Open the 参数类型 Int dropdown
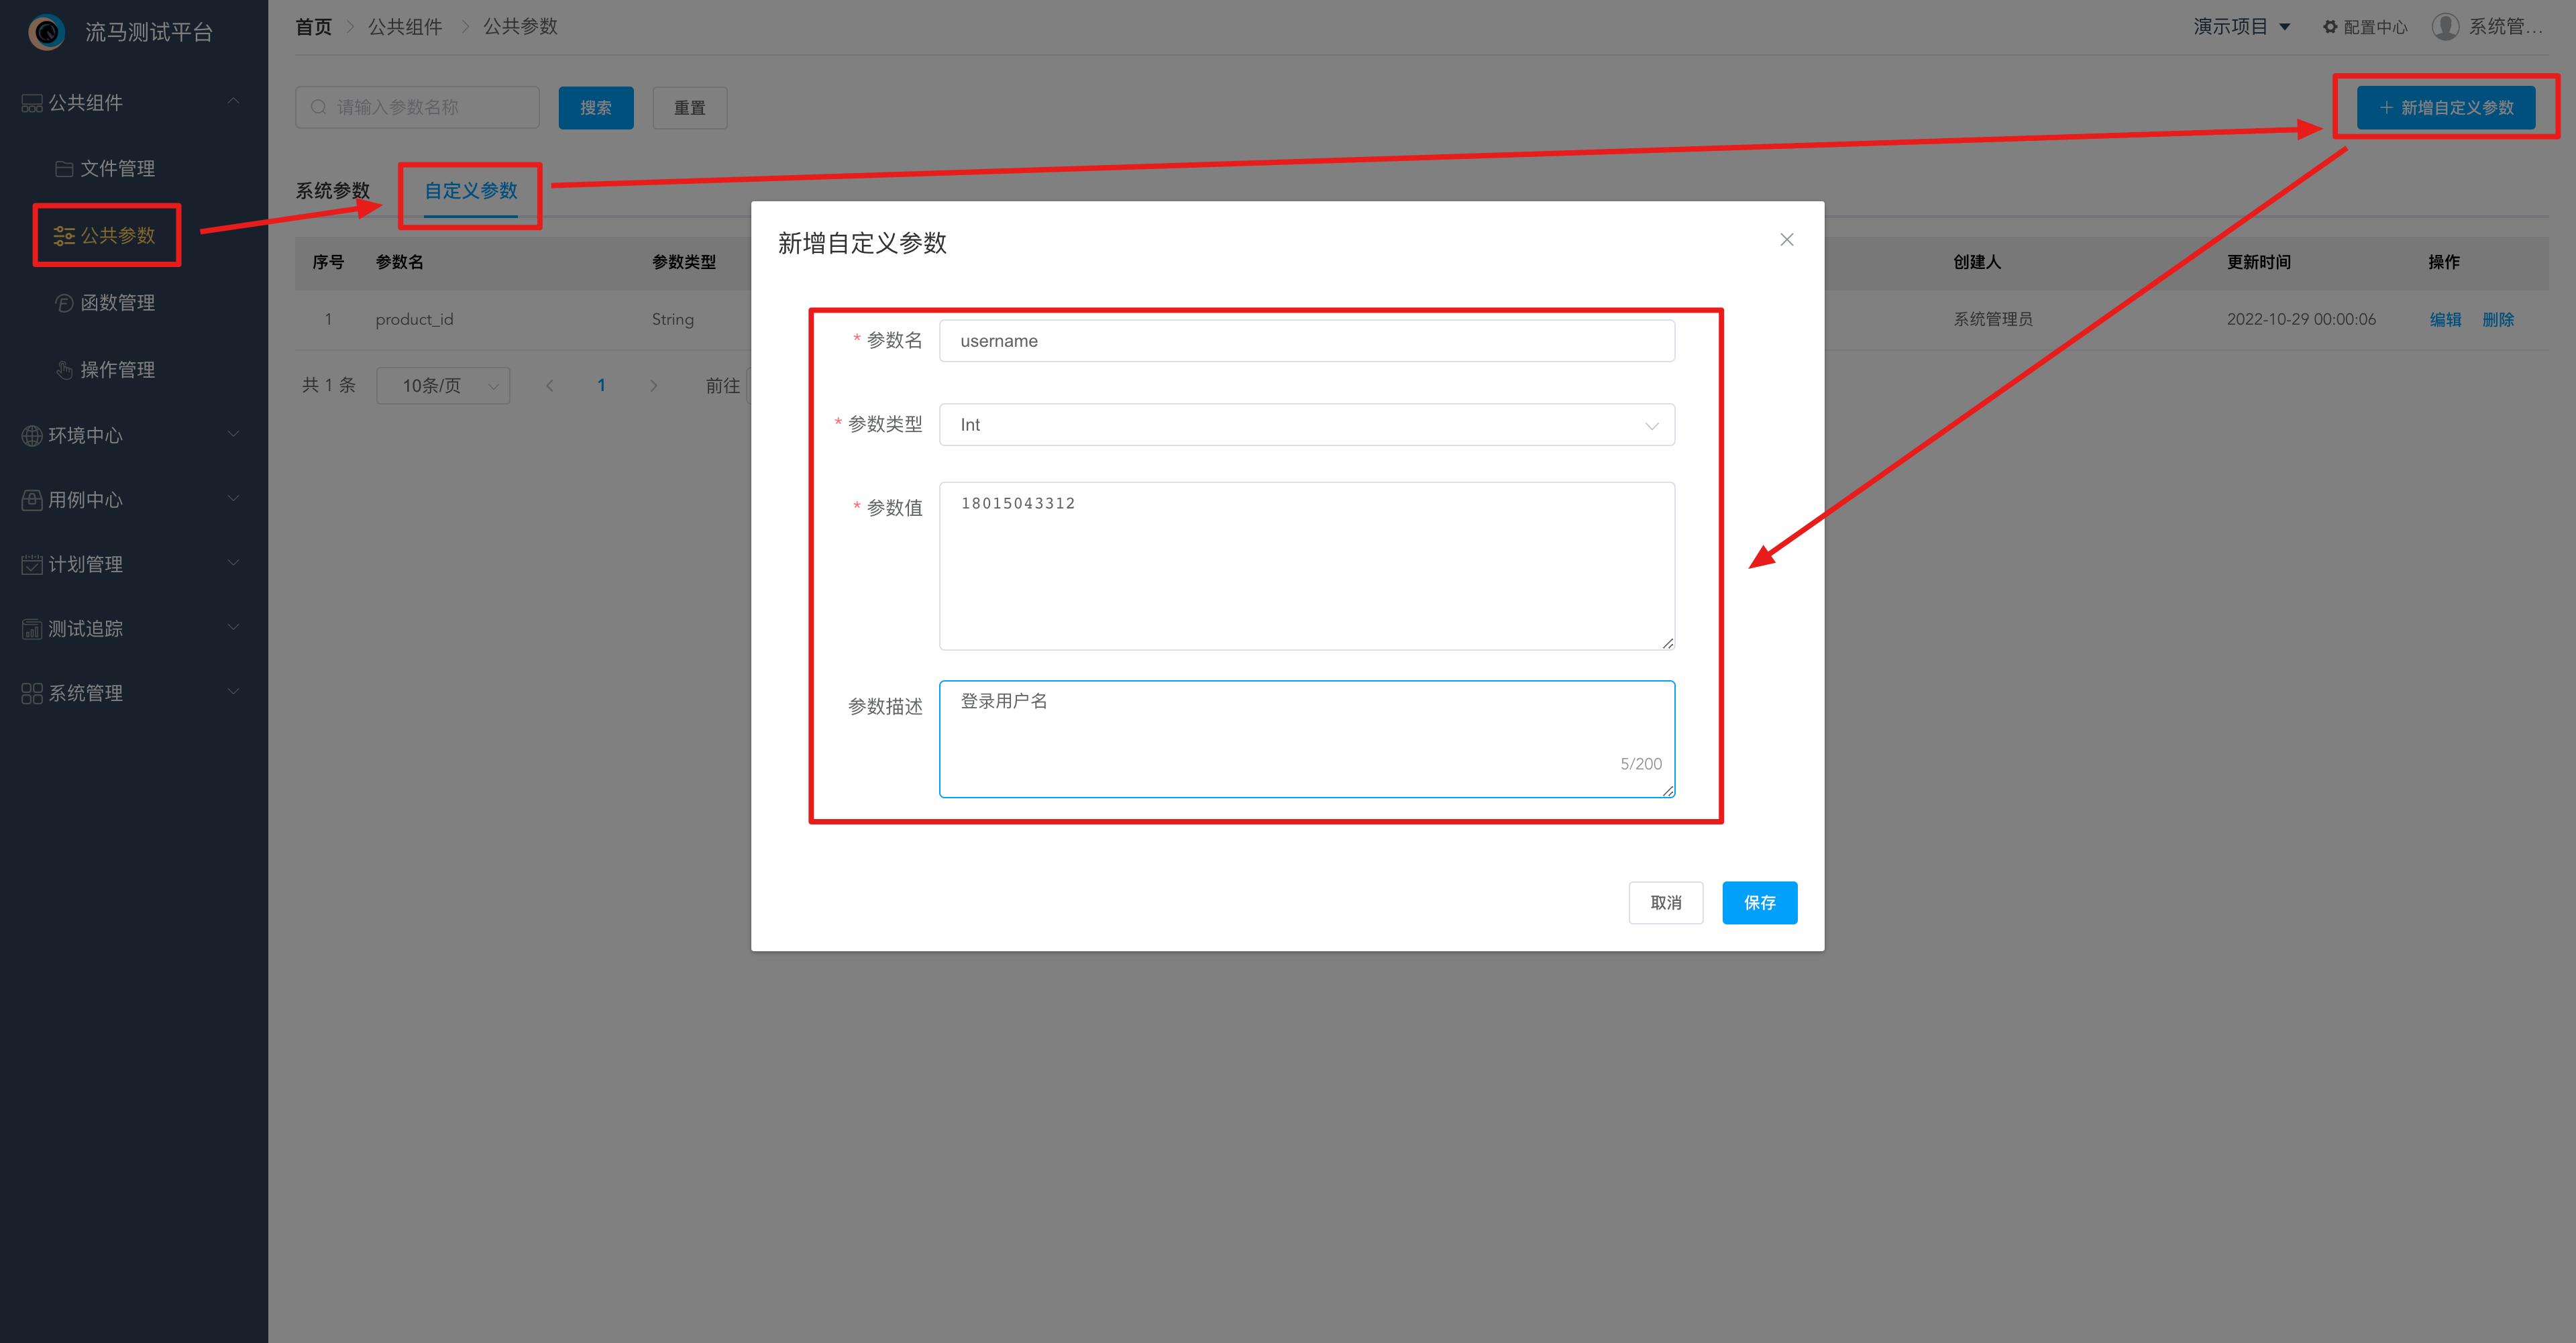This screenshot has width=2576, height=1343. [1306, 425]
